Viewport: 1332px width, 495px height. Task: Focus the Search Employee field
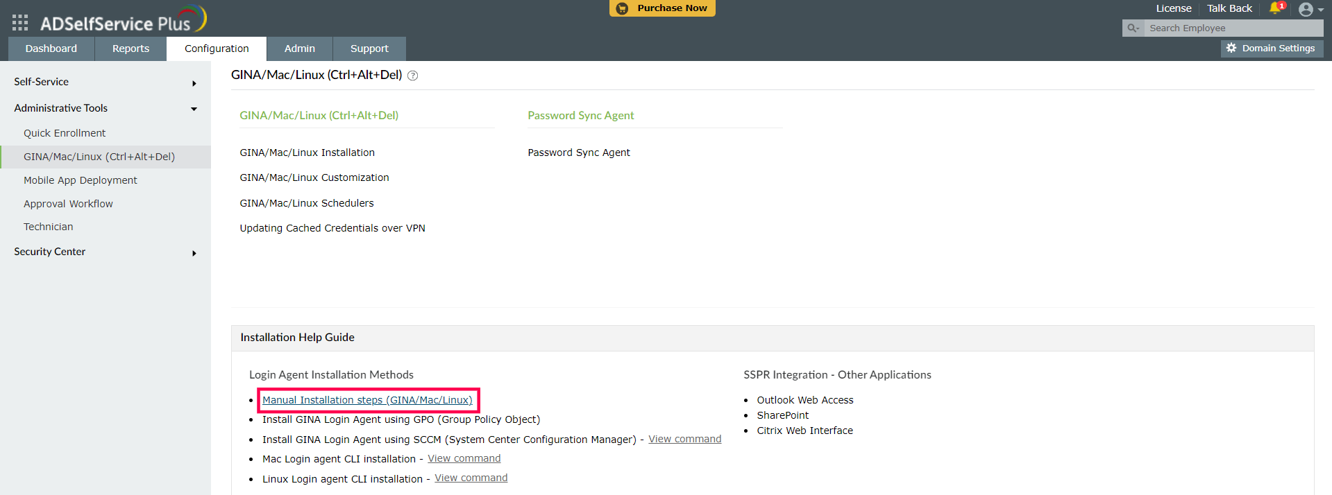click(x=1233, y=28)
